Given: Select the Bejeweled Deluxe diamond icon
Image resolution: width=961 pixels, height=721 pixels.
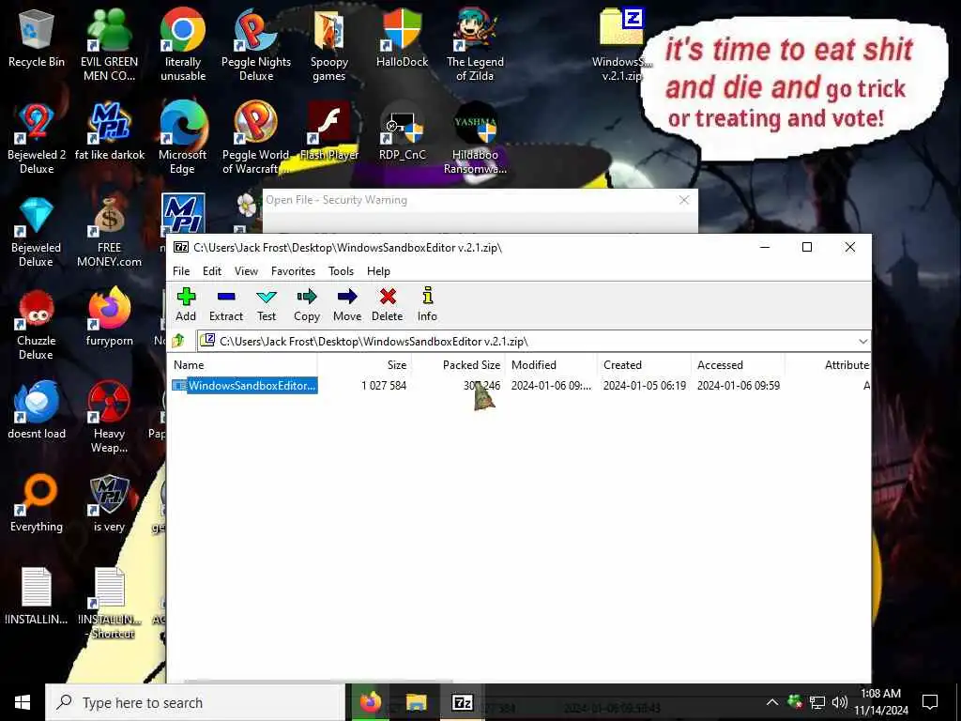Looking at the screenshot, I should click(x=37, y=232).
